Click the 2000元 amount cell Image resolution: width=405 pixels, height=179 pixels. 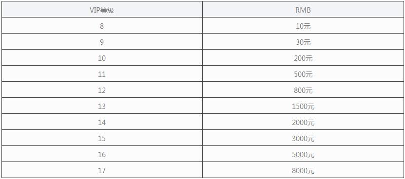303,122
